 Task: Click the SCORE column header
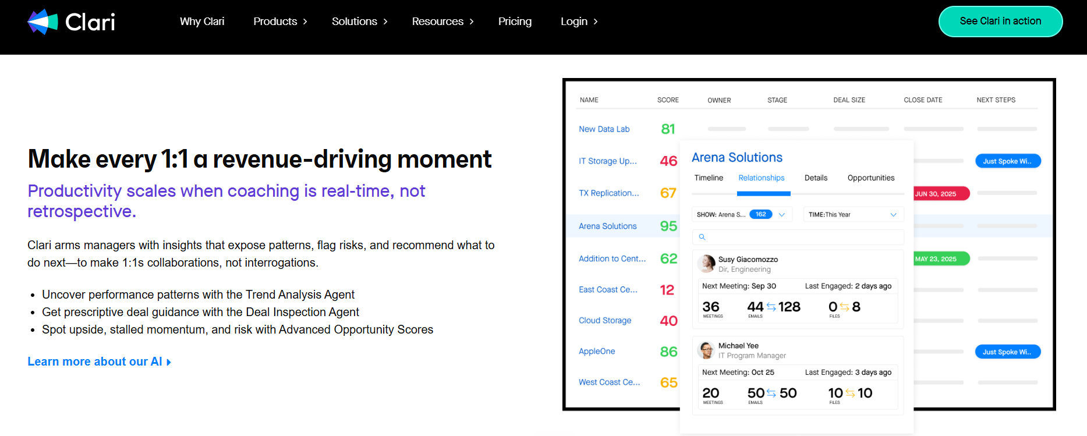point(668,100)
